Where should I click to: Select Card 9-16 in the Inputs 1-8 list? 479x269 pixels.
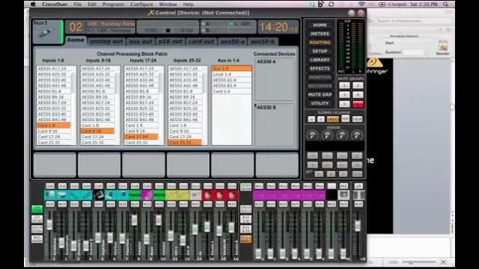53,132
